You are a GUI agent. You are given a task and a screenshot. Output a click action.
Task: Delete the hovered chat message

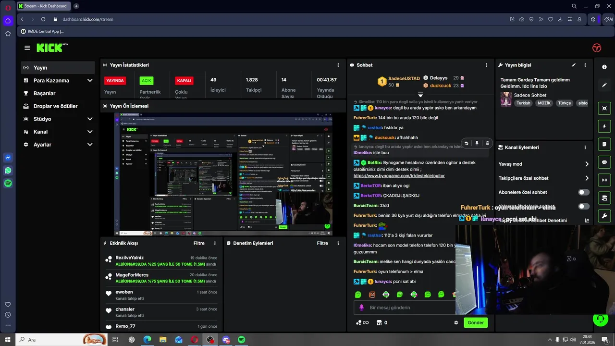point(487,143)
